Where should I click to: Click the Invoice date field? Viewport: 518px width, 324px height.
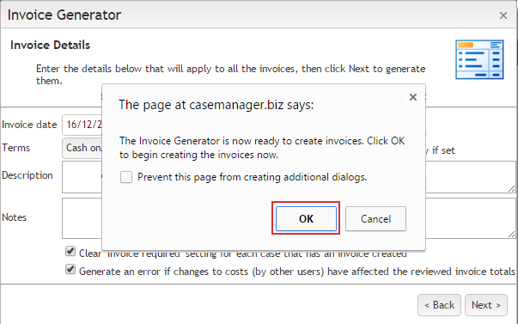[82, 125]
